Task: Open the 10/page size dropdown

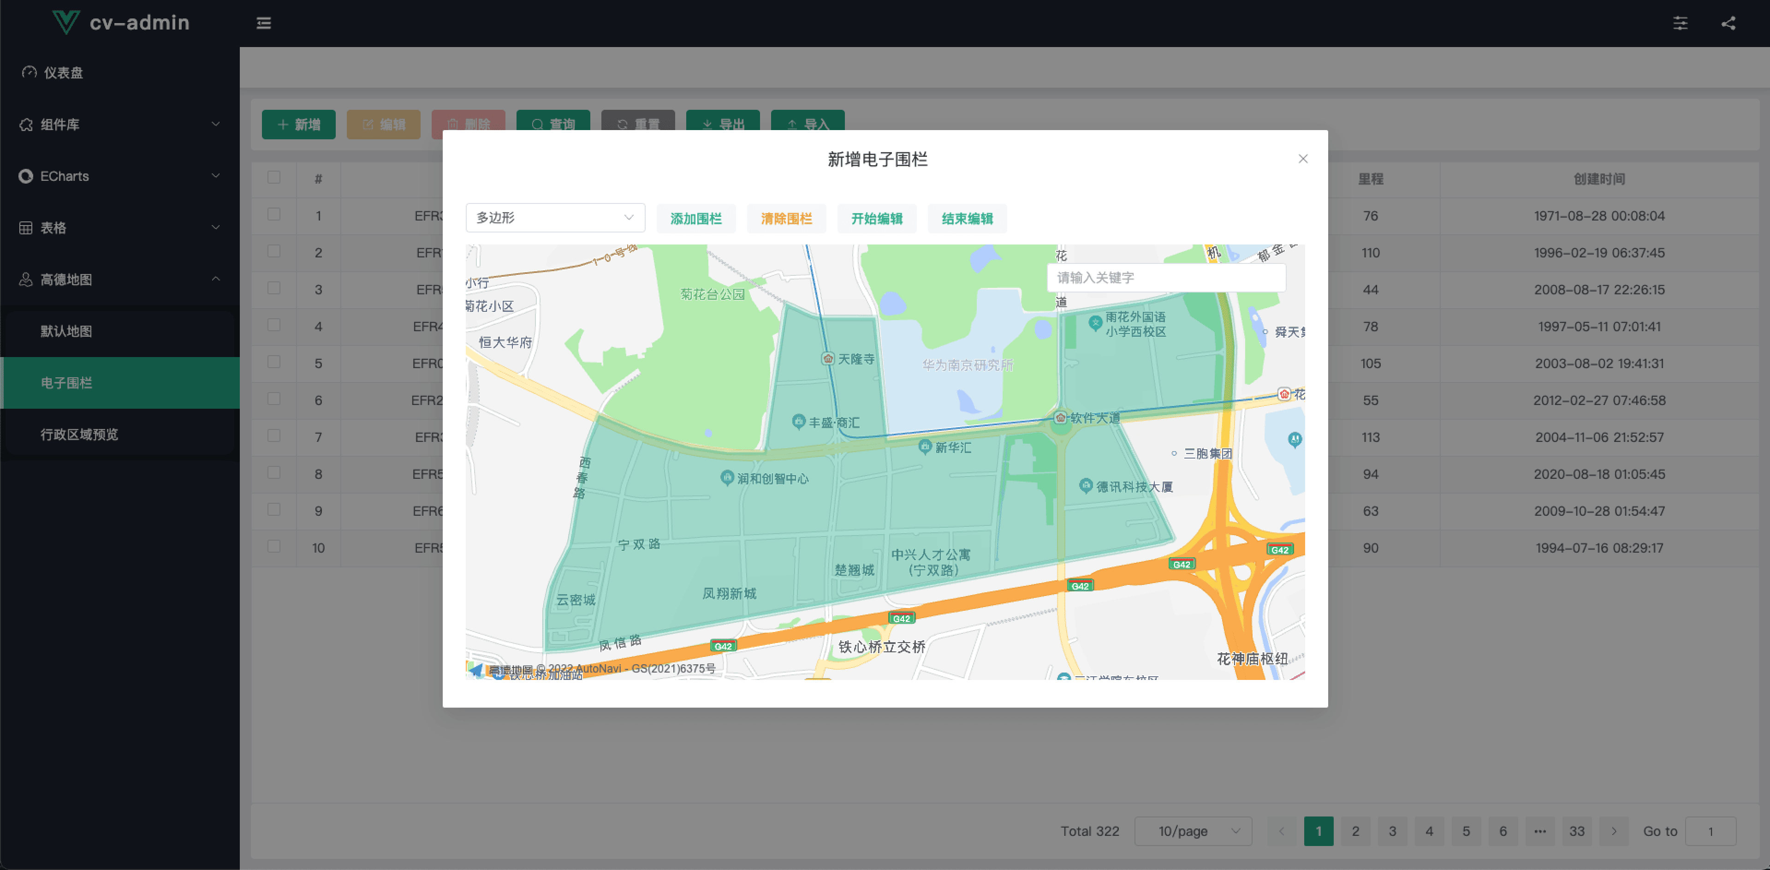Action: click(1193, 831)
